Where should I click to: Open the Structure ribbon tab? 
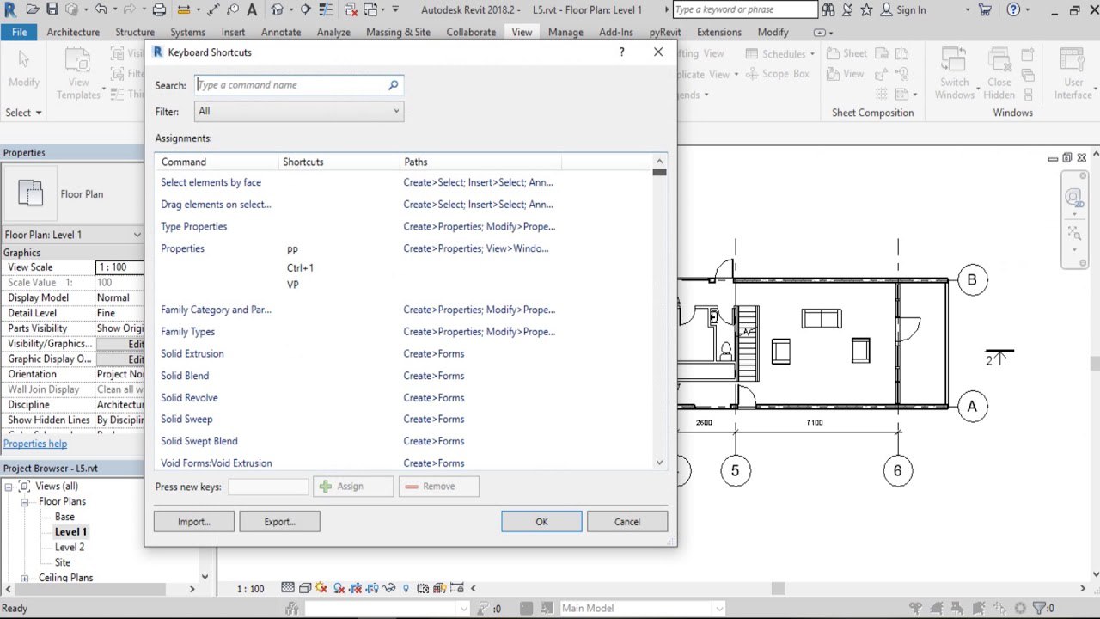pos(135,32)
